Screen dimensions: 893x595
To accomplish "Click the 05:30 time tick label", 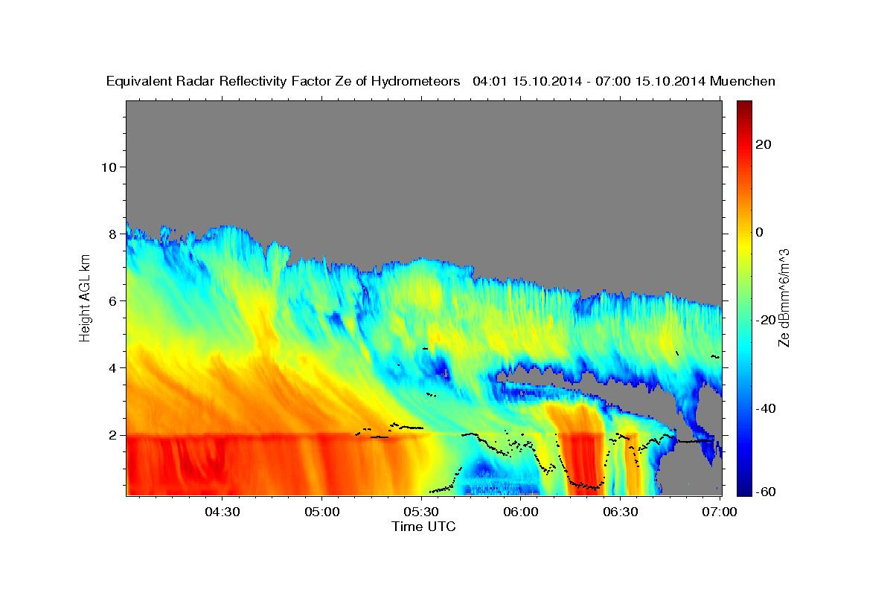I will [421, 512].
